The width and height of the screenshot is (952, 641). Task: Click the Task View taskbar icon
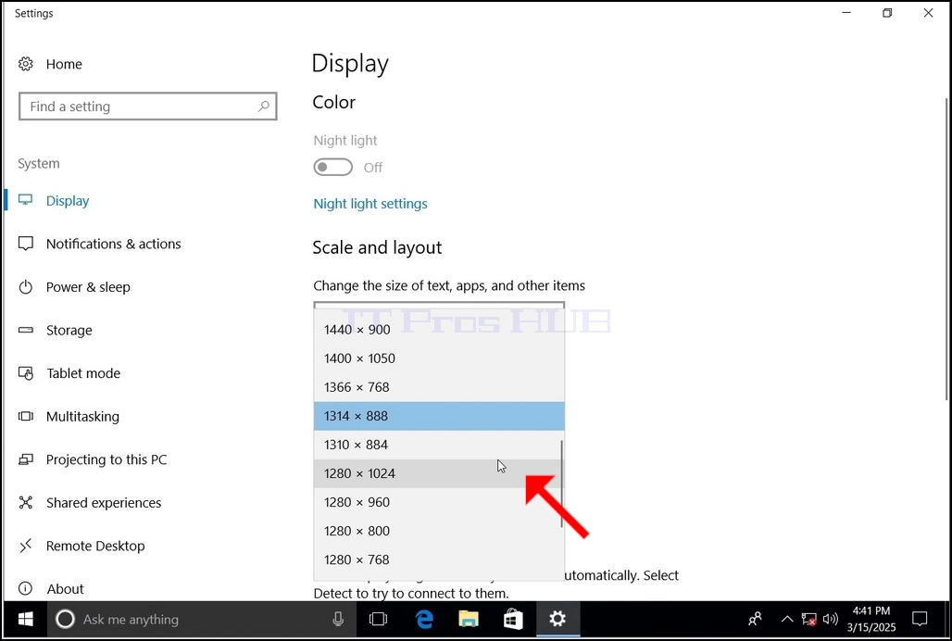378,619
